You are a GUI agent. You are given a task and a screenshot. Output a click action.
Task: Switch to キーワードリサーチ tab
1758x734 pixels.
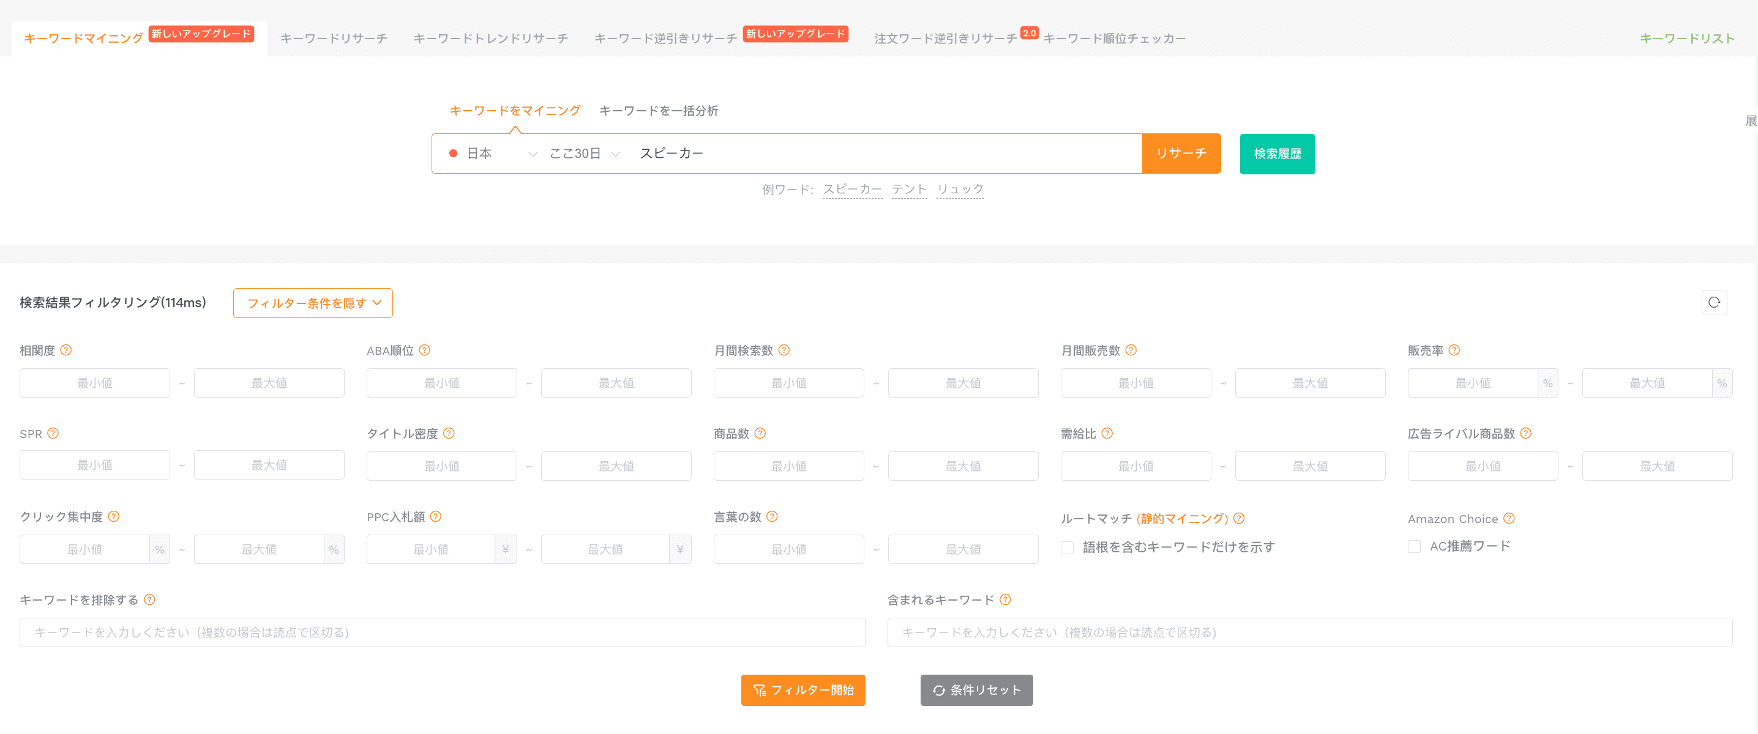click(334, 38)
